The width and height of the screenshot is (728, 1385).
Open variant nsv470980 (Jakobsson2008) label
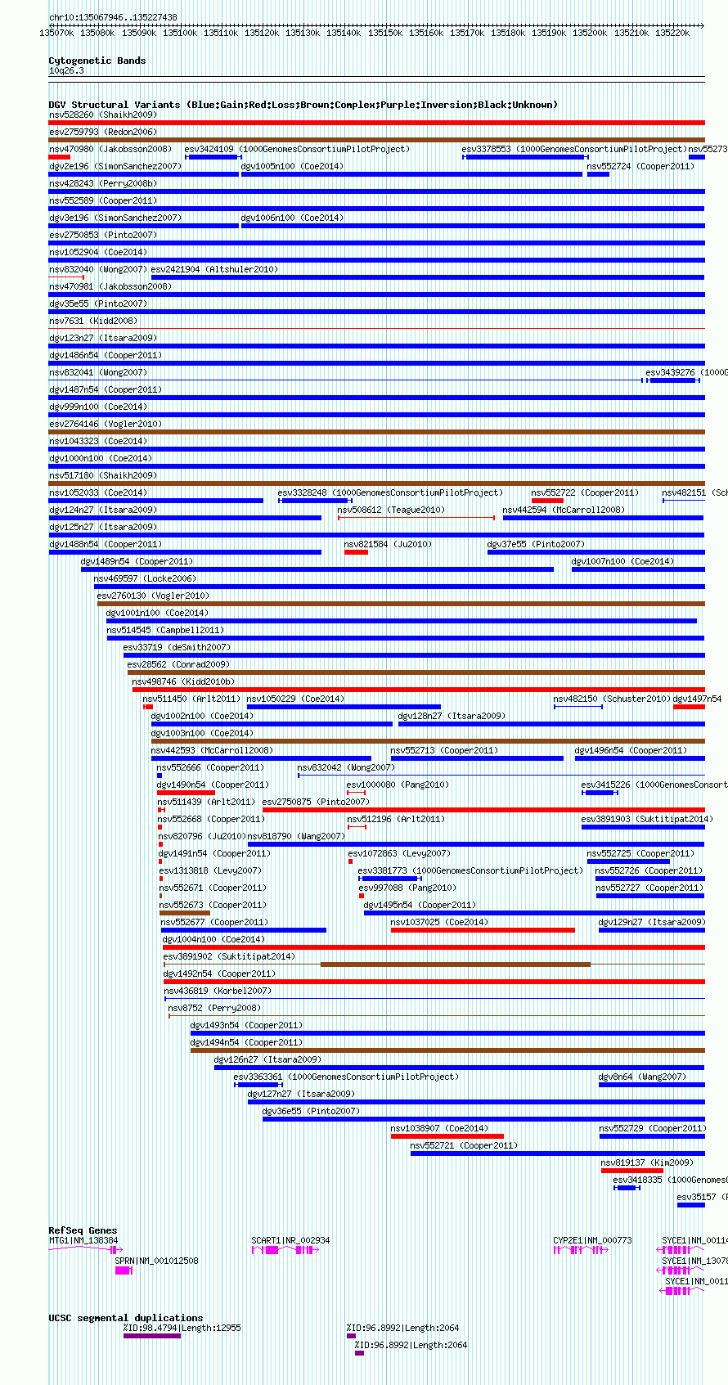tap(110, 149)
